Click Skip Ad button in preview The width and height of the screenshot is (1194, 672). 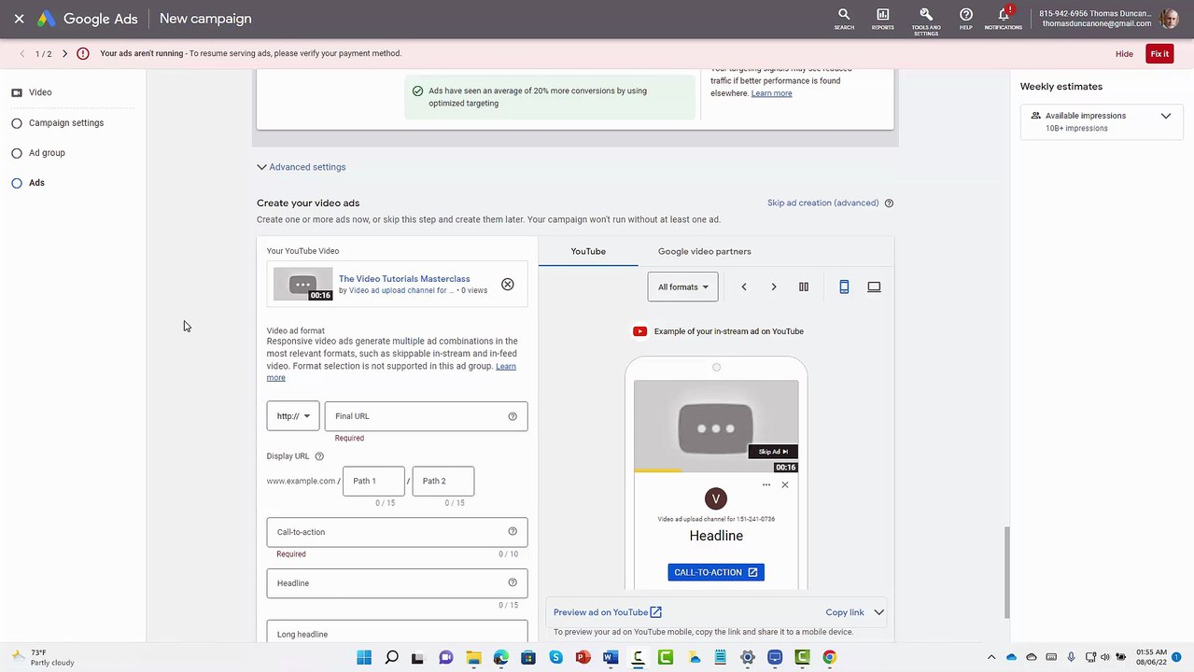tap(773, 452)
